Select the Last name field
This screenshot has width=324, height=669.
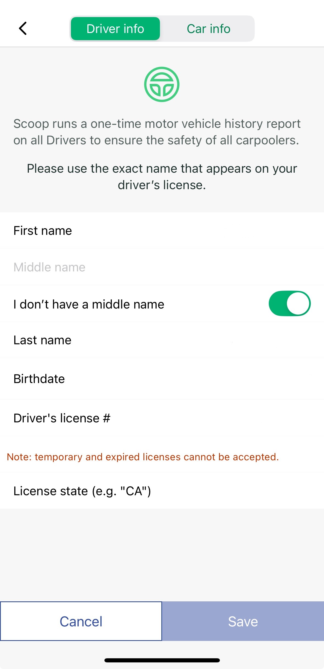pos(162,340)
